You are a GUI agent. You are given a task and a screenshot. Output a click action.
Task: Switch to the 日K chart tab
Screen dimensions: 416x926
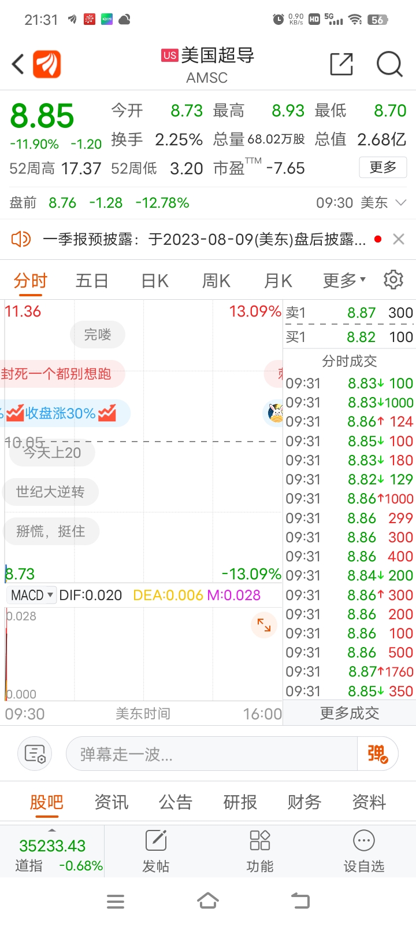[155, 281]
